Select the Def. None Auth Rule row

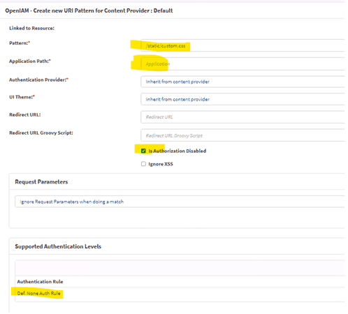point(180,293)
